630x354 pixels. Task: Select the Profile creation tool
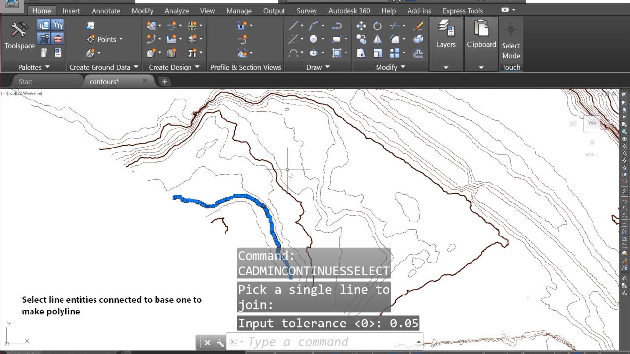click(172, 39)
